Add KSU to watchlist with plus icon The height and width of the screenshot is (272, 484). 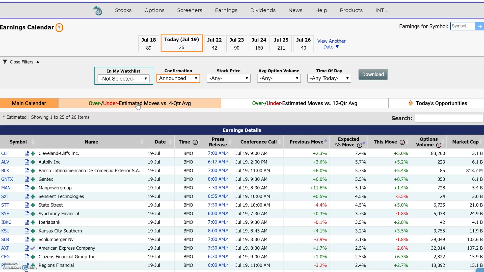33,231
